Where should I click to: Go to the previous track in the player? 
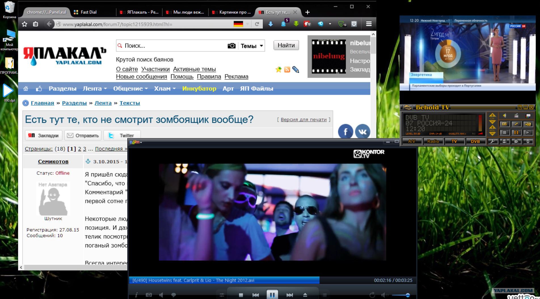(256, 295)
